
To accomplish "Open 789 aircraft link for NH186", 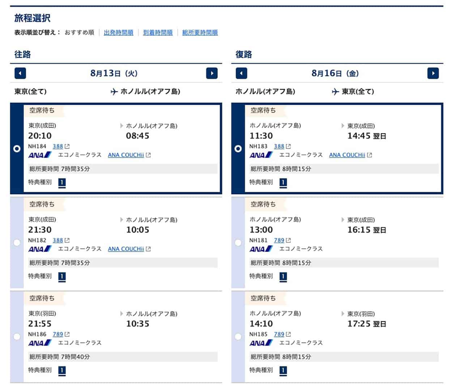I will 58,334.
